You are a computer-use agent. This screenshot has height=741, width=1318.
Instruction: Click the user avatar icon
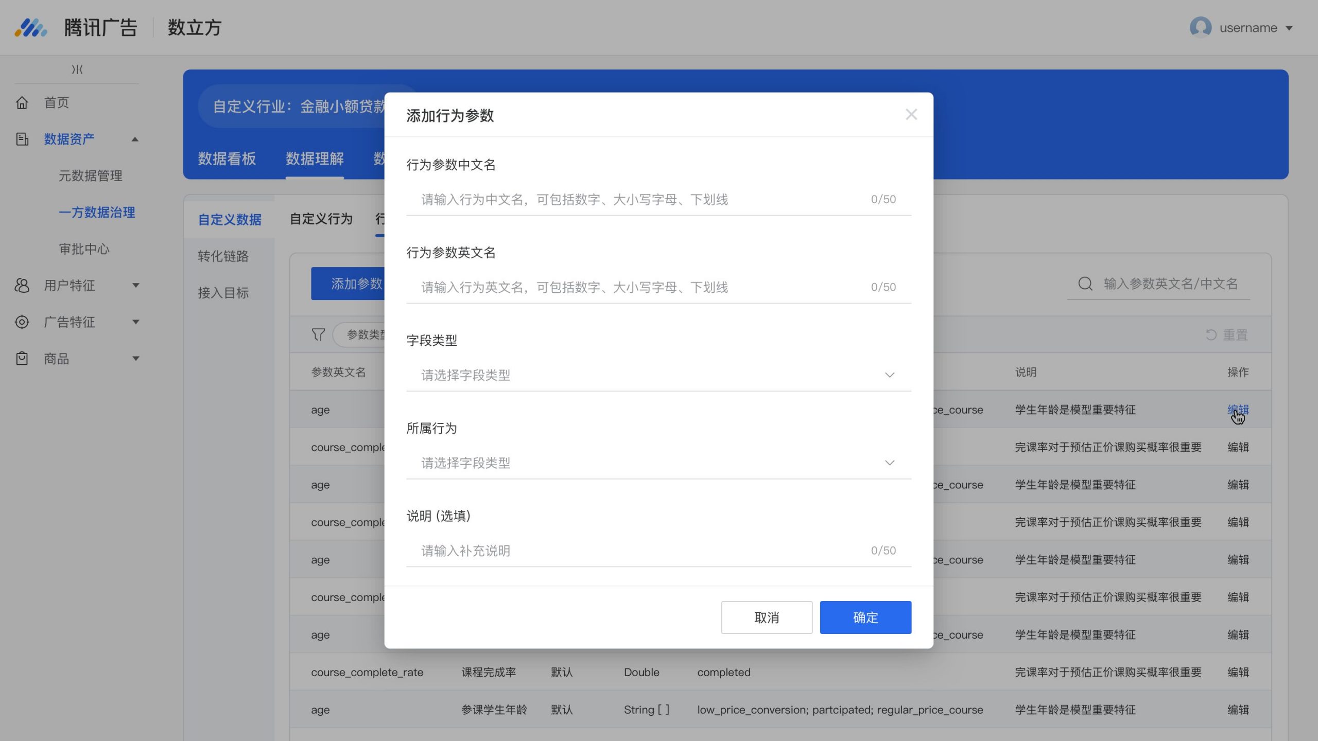(1201, 28)
